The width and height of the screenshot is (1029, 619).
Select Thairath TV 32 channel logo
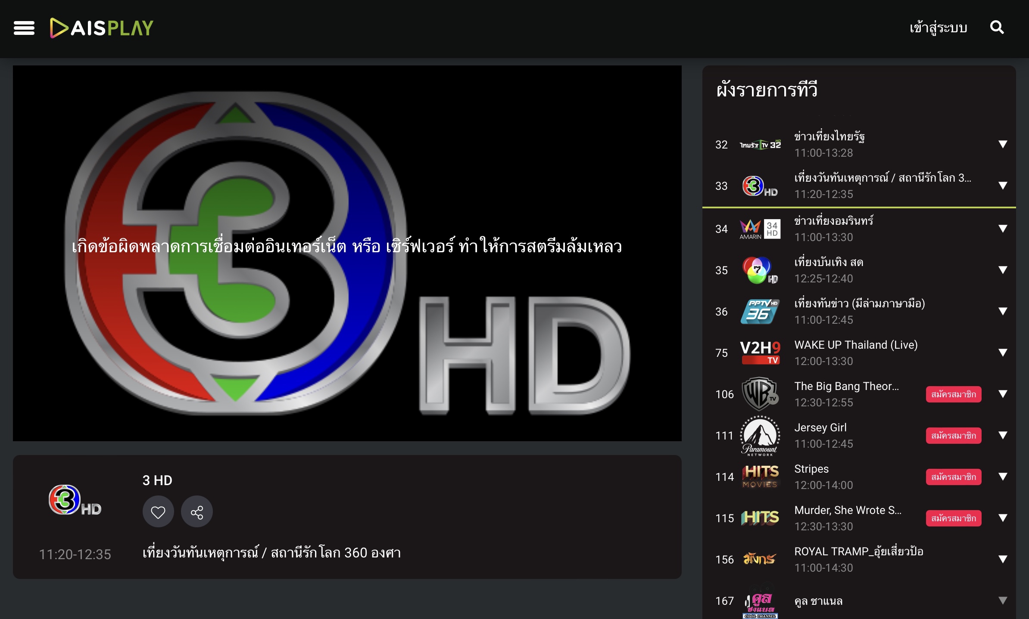(760, 145)
